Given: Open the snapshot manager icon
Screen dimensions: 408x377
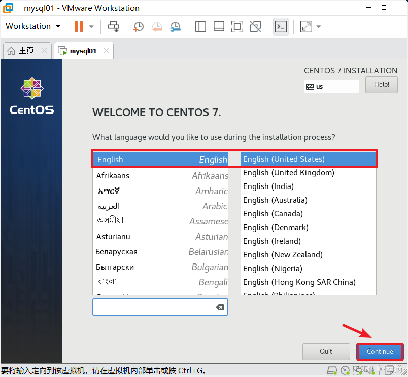Looking at the screenshot, I should click(x=176, y=26).
